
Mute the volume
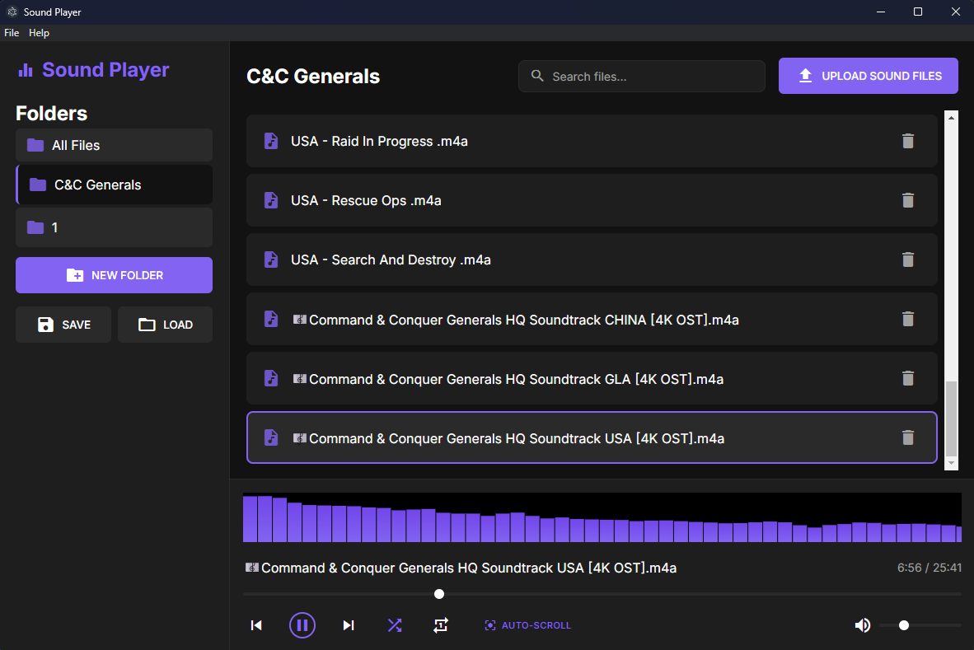(x=863, y=624)
